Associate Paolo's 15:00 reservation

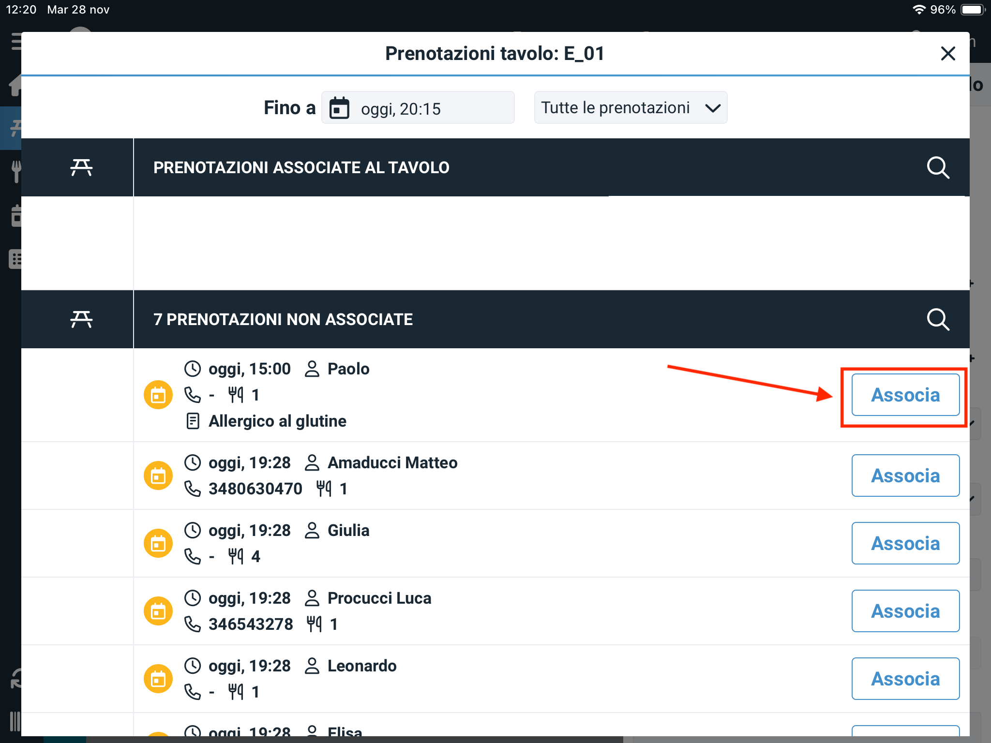pyautogui.click(x=905, y=395)
